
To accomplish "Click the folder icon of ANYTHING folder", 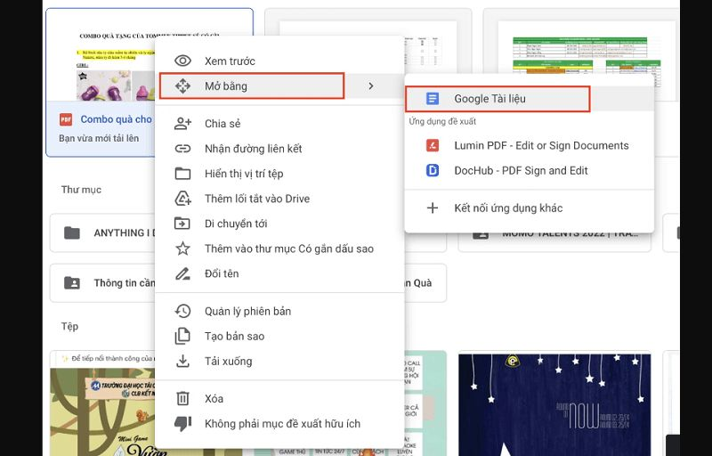I will point(72,233).
